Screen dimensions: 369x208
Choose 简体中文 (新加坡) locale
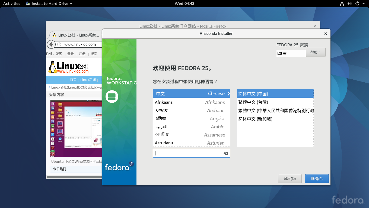275,119
